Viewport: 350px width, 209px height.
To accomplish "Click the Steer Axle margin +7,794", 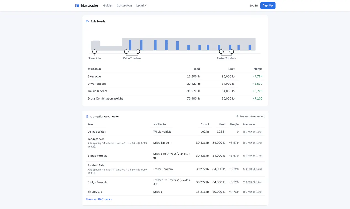I will [257, 76].
